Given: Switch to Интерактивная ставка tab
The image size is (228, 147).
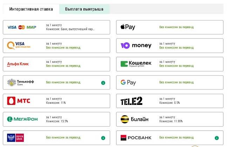Looking at the screenshot, I should (31, 9).
